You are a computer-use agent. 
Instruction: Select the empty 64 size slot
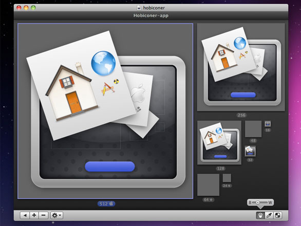coord(208,185)
